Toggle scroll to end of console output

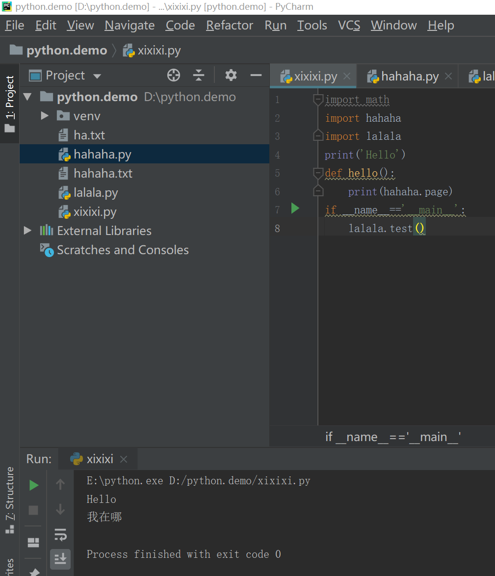pos(60,559)
